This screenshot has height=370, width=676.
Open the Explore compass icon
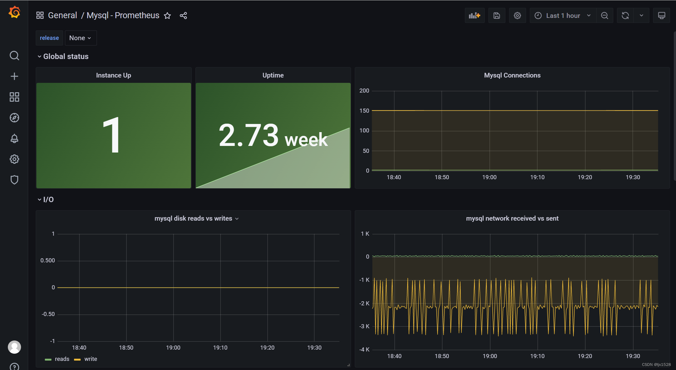pos(14,118)
